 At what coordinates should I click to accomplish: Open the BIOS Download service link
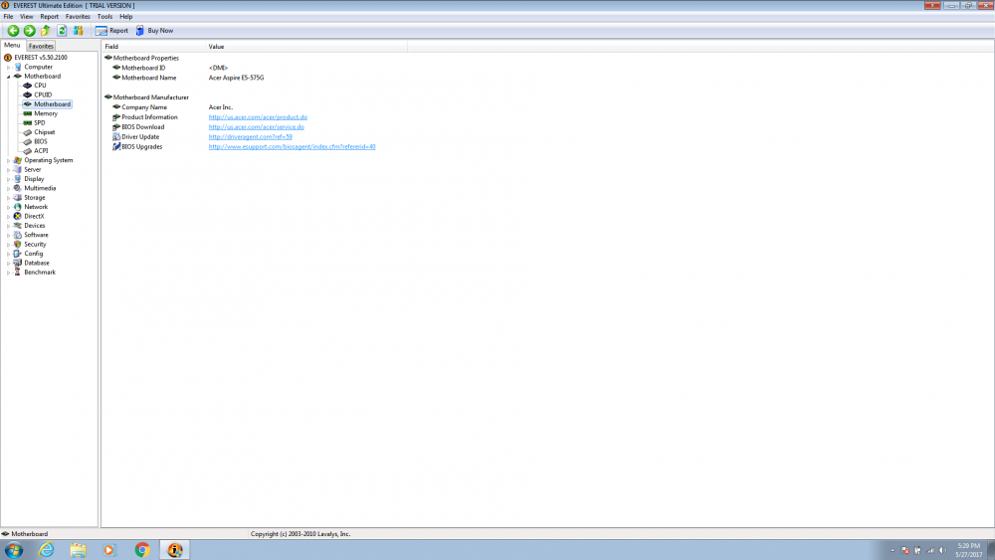tap(257, 127)
